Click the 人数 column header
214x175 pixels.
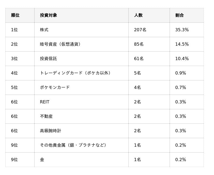pyautogui.click(x=138, y=15)
